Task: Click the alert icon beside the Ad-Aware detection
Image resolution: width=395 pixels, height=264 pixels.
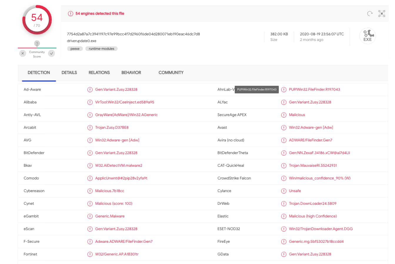Action: point(90,89)
